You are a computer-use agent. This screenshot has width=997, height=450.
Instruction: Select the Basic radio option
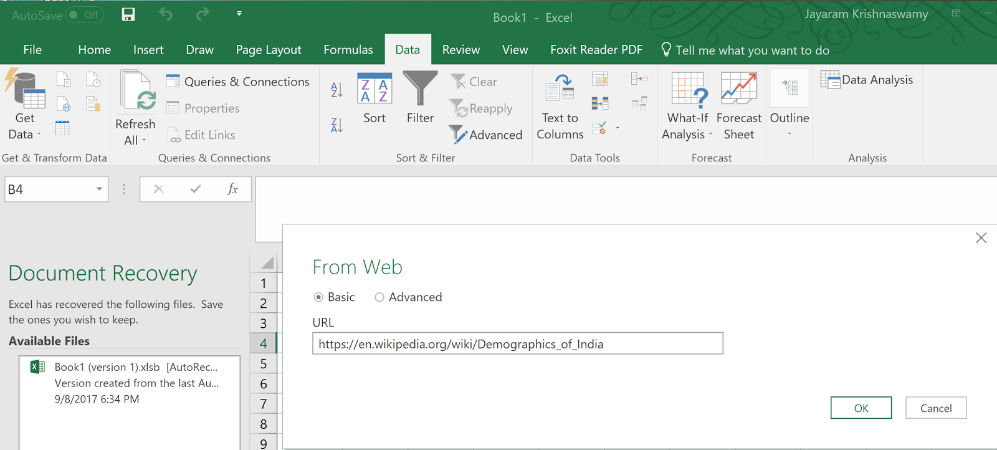point(318,297)
